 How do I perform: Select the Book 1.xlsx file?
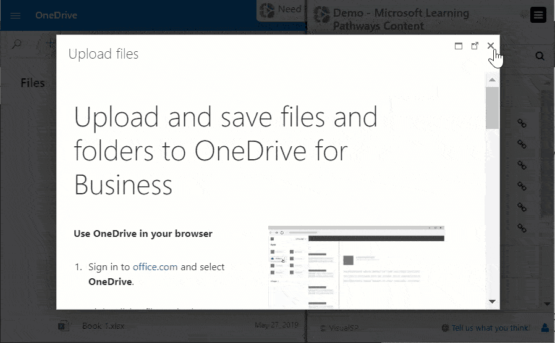(x=103, y=326)
